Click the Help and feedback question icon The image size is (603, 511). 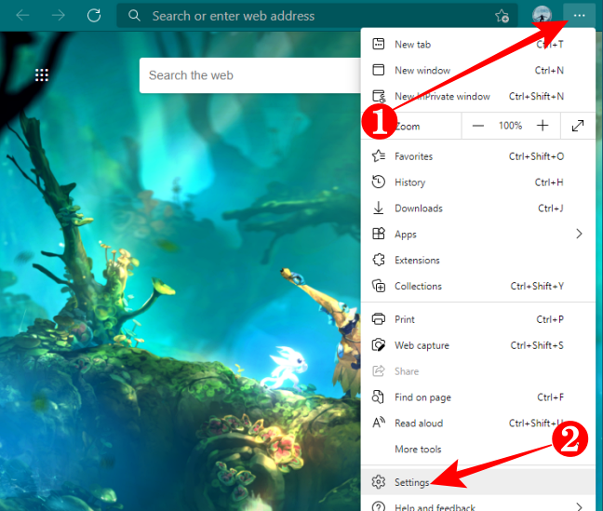tap(379, 507)
